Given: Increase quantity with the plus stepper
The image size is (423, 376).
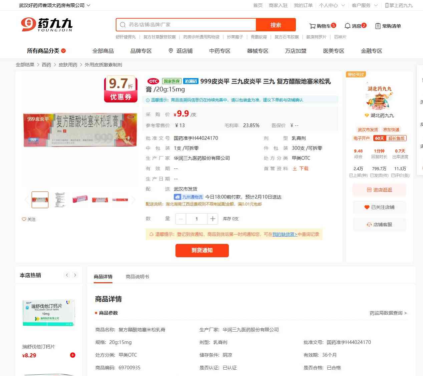Looking at the screenshot, I should pyautogui.click(x=213, y=219).
